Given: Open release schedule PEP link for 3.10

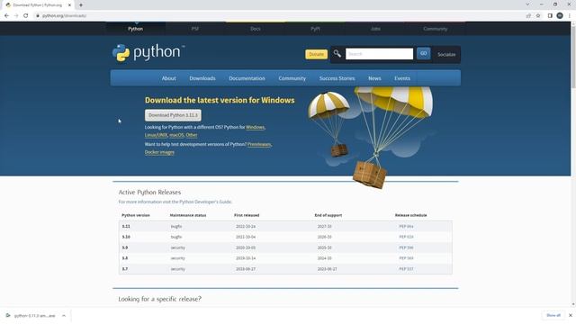Looking at the screenshot, I should point(406,237).
